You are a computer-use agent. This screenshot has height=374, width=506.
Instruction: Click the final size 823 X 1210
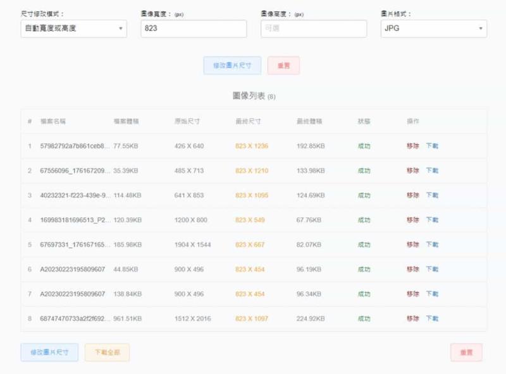(252, 171)
